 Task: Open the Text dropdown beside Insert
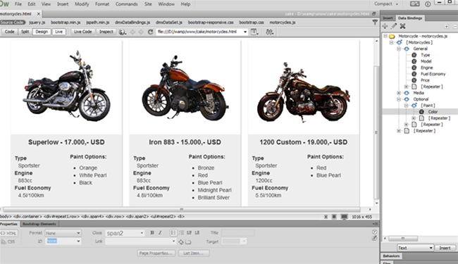[415, 248]
